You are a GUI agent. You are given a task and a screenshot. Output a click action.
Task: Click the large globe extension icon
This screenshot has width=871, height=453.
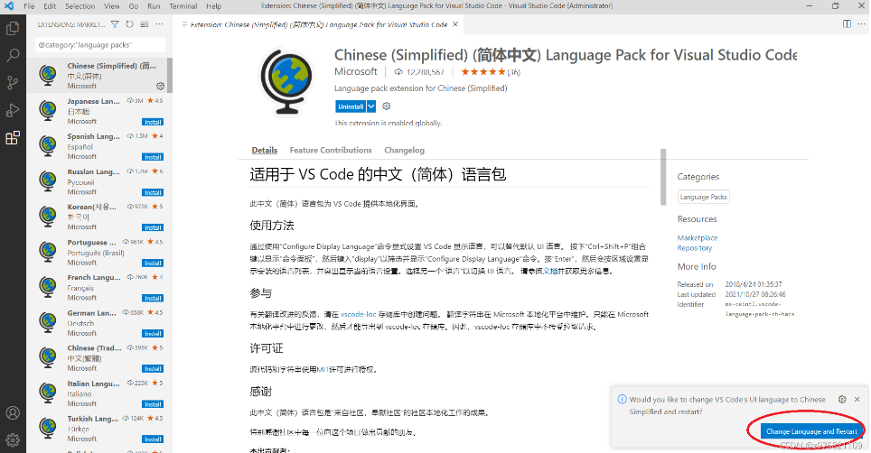(x=287, y=81)
